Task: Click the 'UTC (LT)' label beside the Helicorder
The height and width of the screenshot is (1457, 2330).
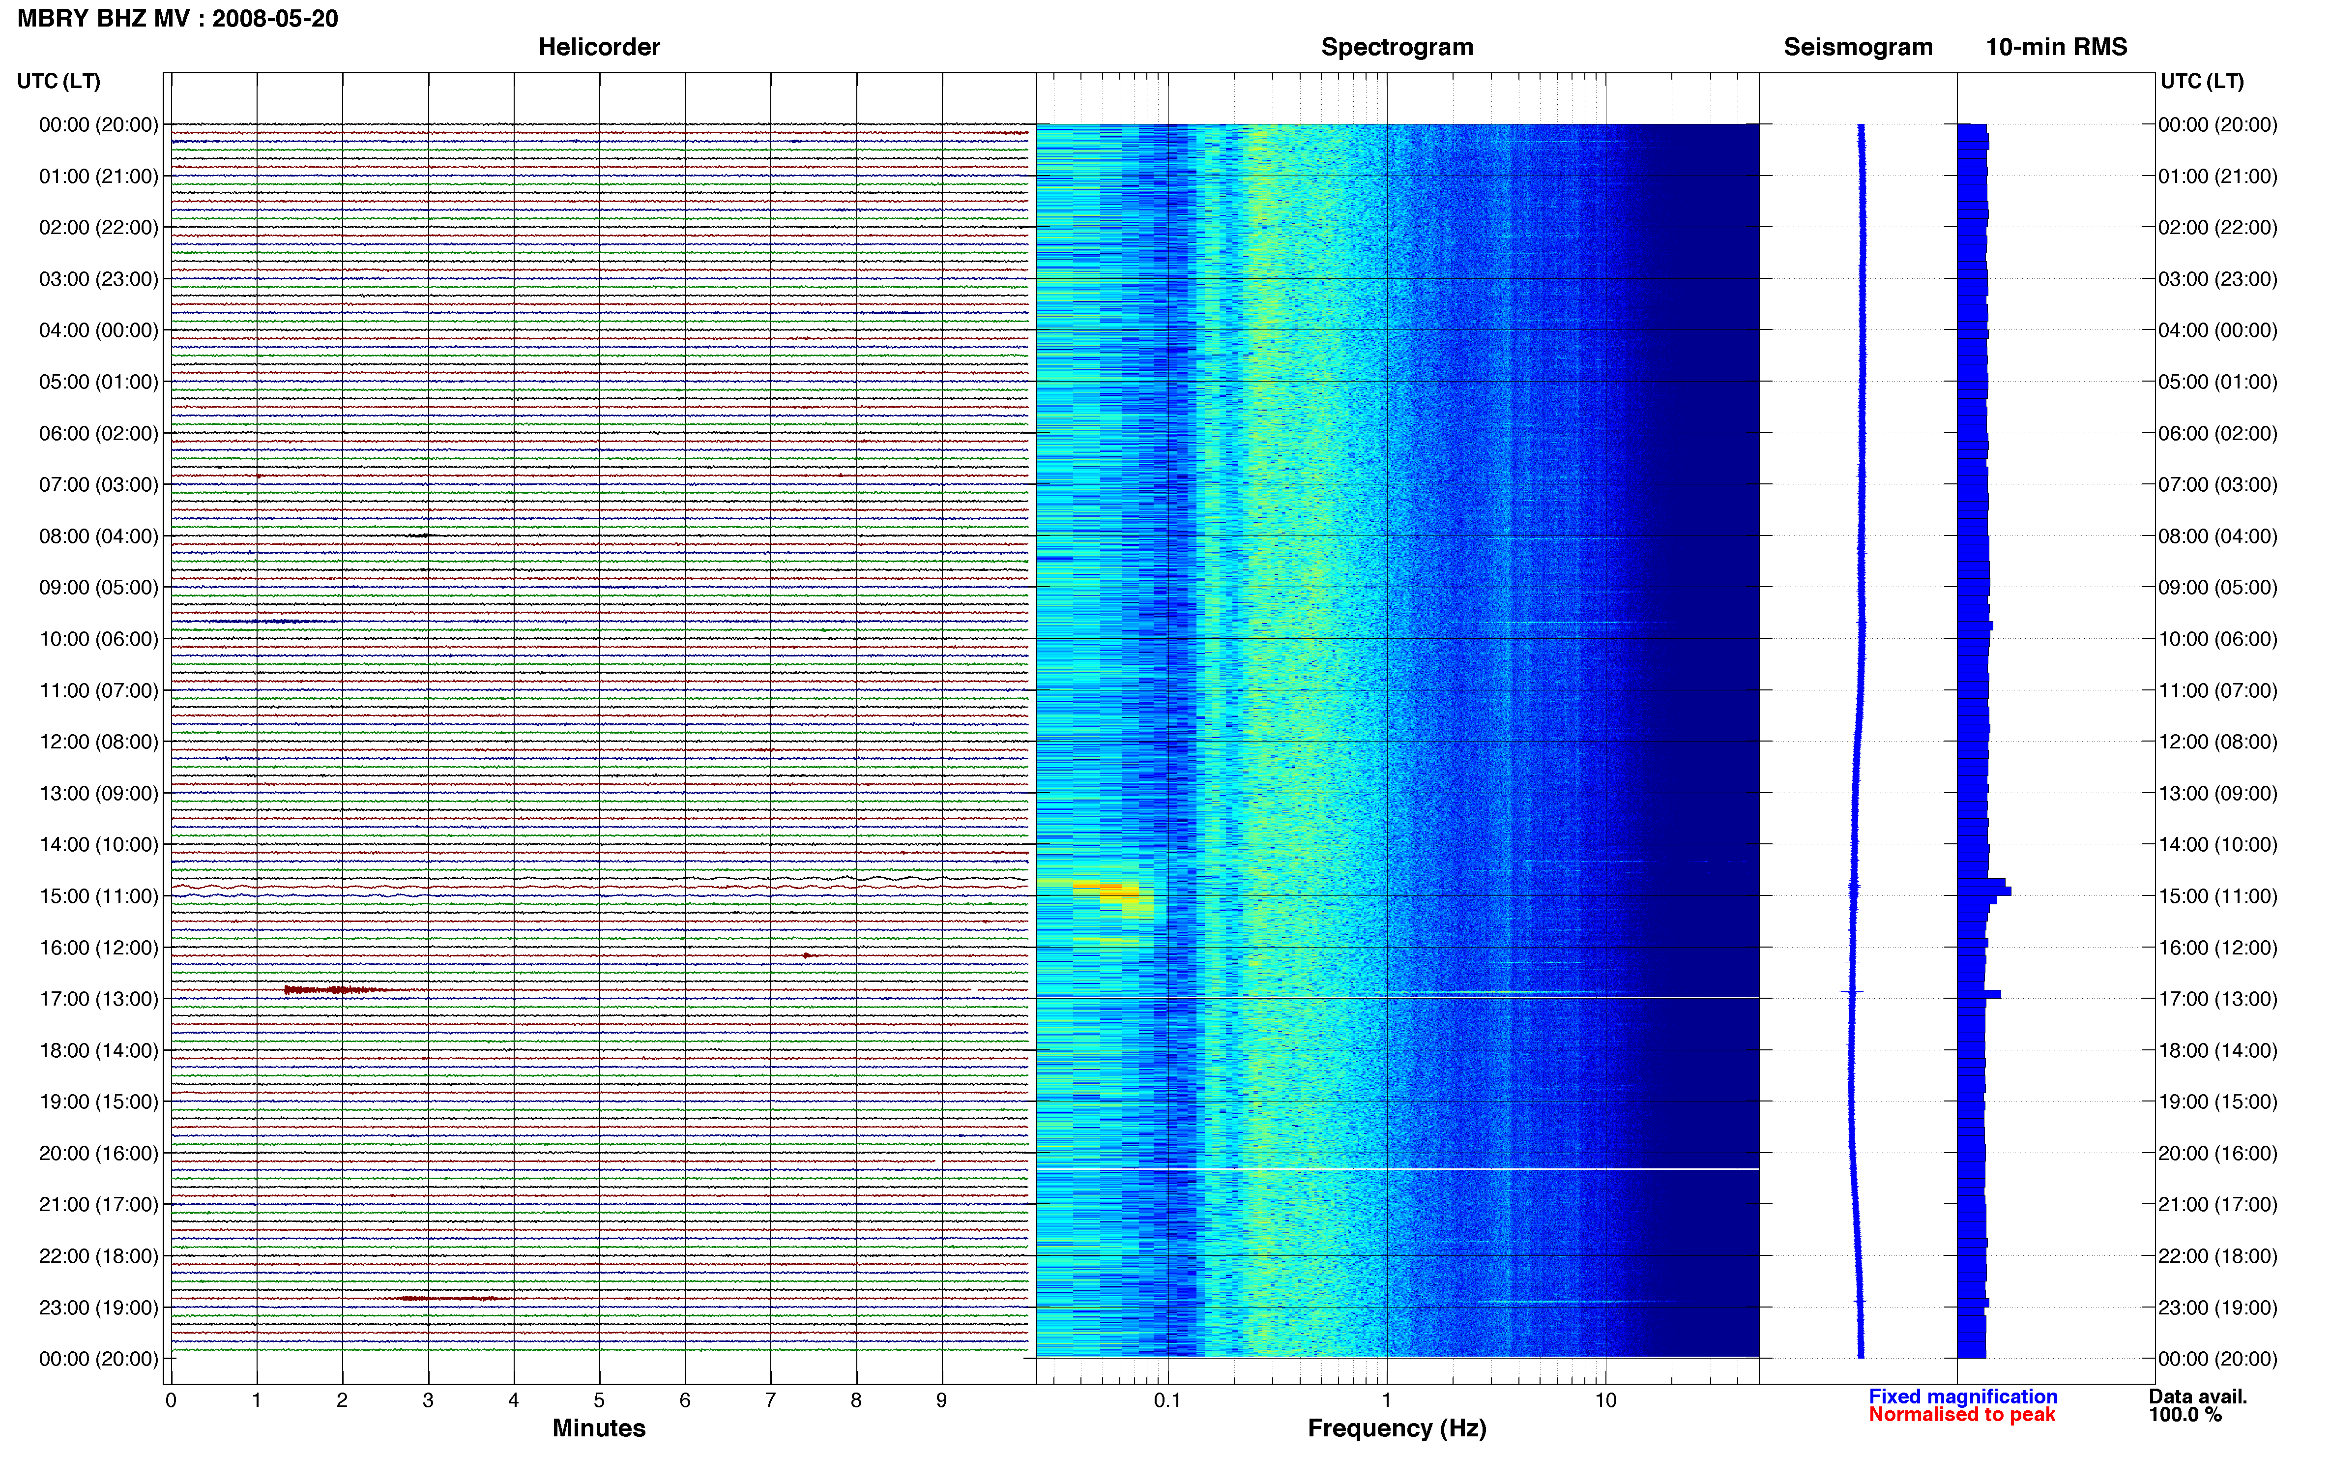Action: click(x=59, y=81)
